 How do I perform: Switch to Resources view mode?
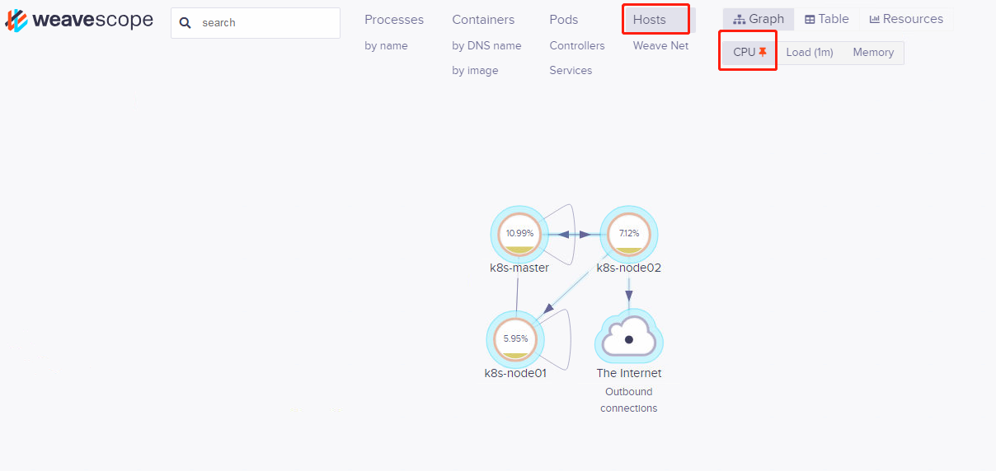906,19
